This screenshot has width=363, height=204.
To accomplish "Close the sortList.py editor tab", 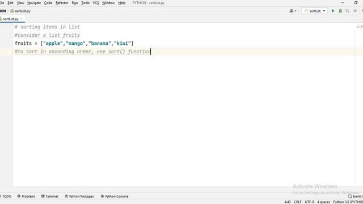I will (22, 19).
